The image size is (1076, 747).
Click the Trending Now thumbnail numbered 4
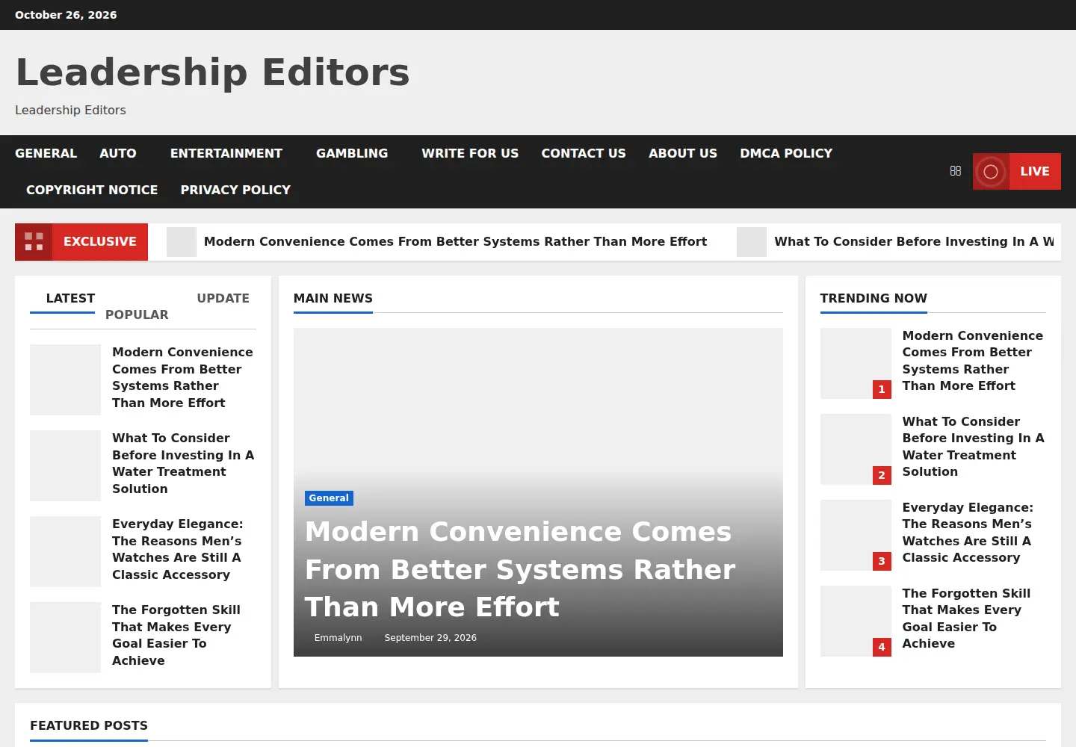click(x=856, y=621)
